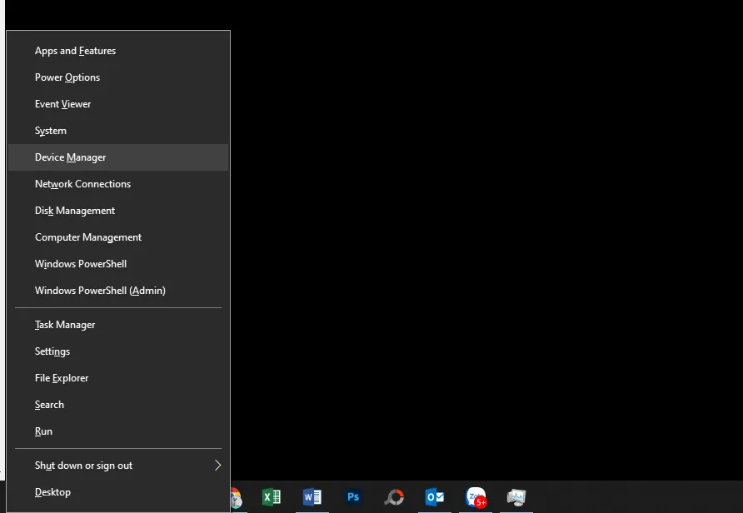Start Task Manager from the menu
The image size is (743, 513).
pos(65,325)
